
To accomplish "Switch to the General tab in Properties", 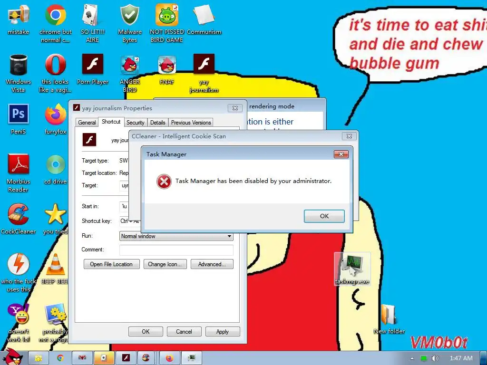I will [x=87, y=123].
